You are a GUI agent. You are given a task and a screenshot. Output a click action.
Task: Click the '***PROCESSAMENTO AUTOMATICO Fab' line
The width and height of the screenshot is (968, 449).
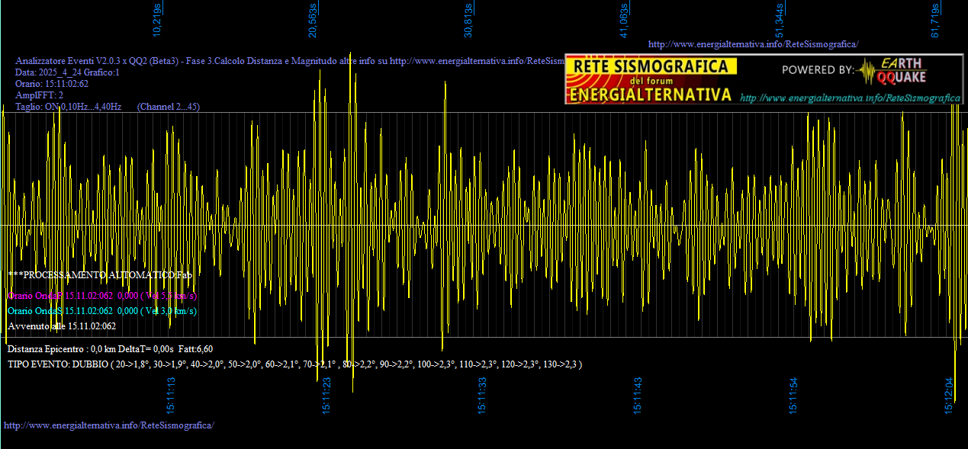[x=100, y=274]
